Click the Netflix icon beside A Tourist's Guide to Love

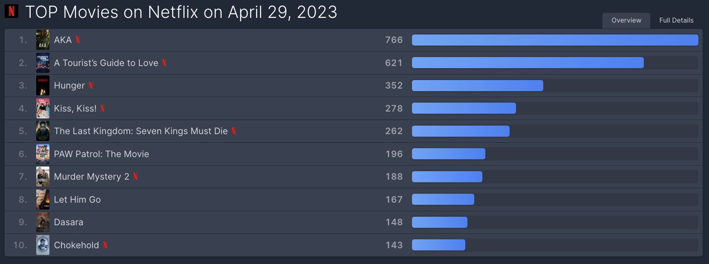[164, 63]
